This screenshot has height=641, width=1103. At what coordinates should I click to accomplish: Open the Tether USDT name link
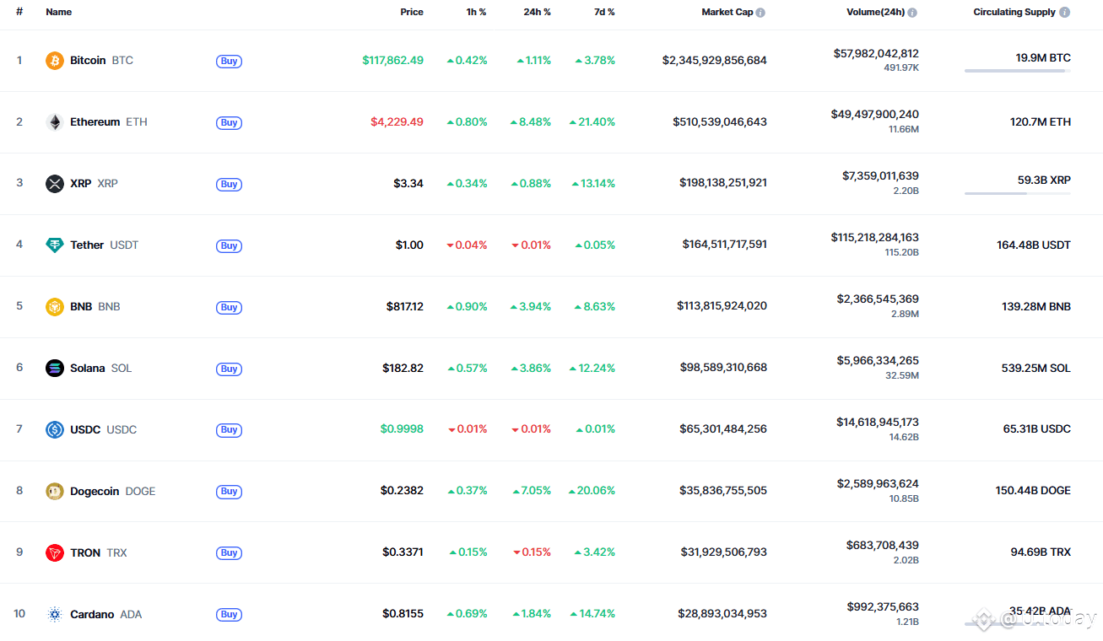tap(105, 245)
